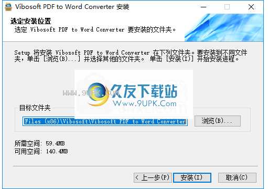Click the 目标文件夹 group label
Image resolution: width=268 pixels, height=189 pixels.
[35, 108]
